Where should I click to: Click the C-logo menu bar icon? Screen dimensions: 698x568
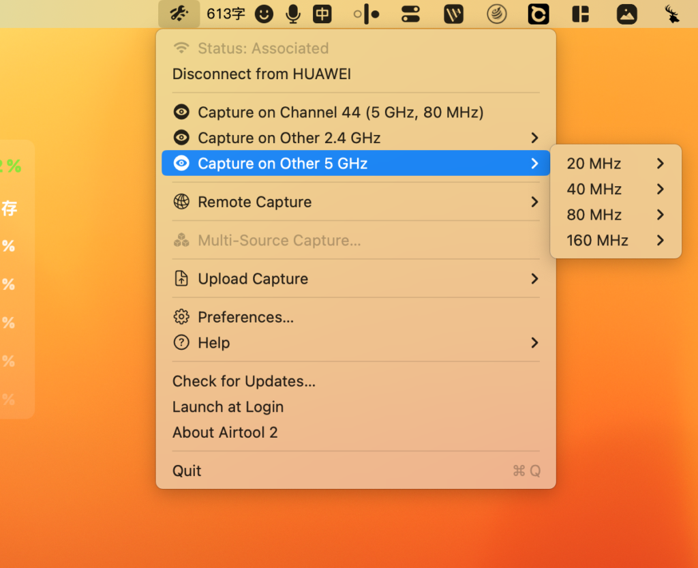(538, 14)
